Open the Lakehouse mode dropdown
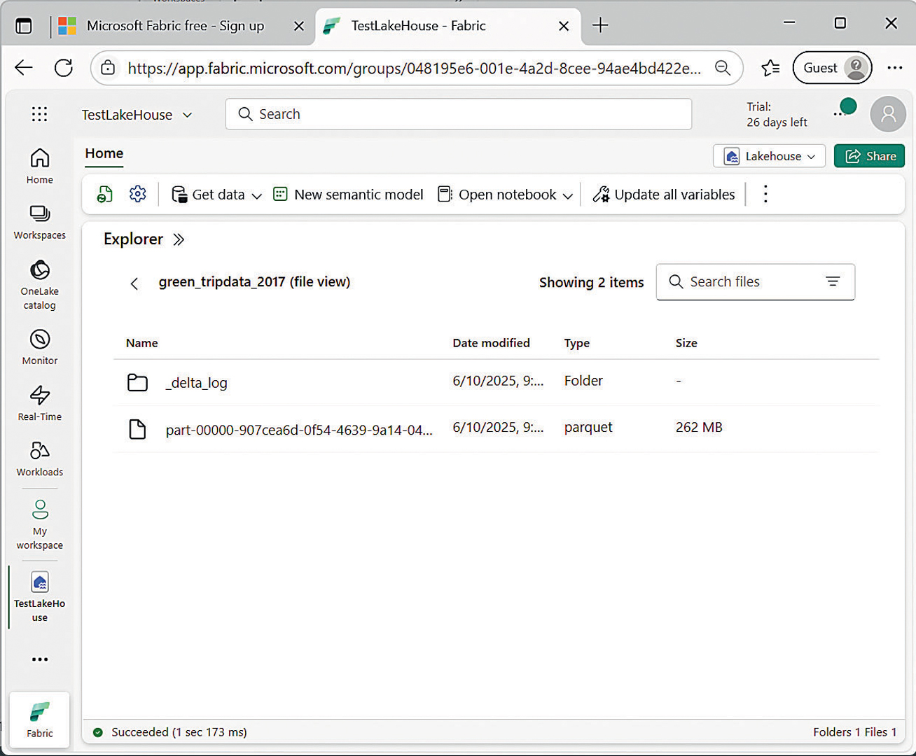The height and width of the screenshot is (756, 916). 769,156
